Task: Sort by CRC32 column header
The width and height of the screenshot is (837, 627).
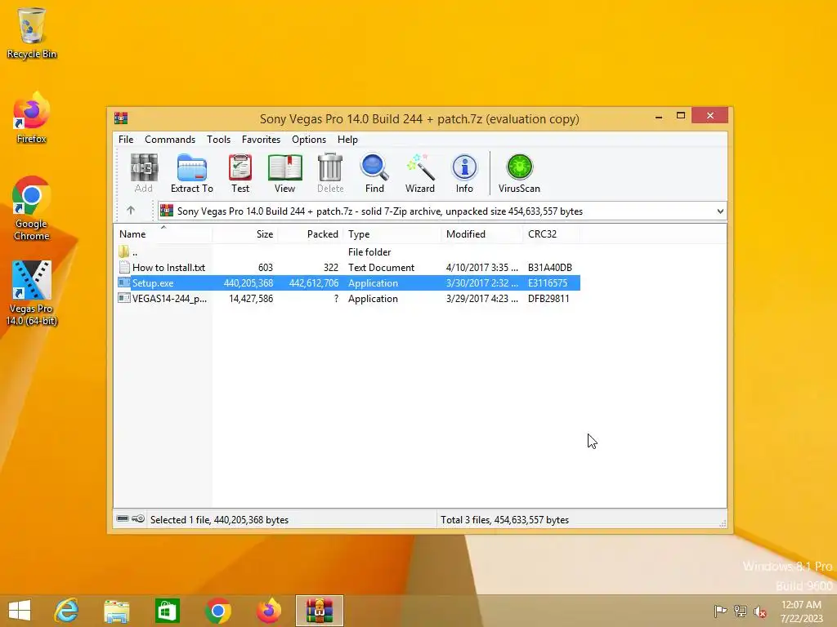Action: pos(551,234)
